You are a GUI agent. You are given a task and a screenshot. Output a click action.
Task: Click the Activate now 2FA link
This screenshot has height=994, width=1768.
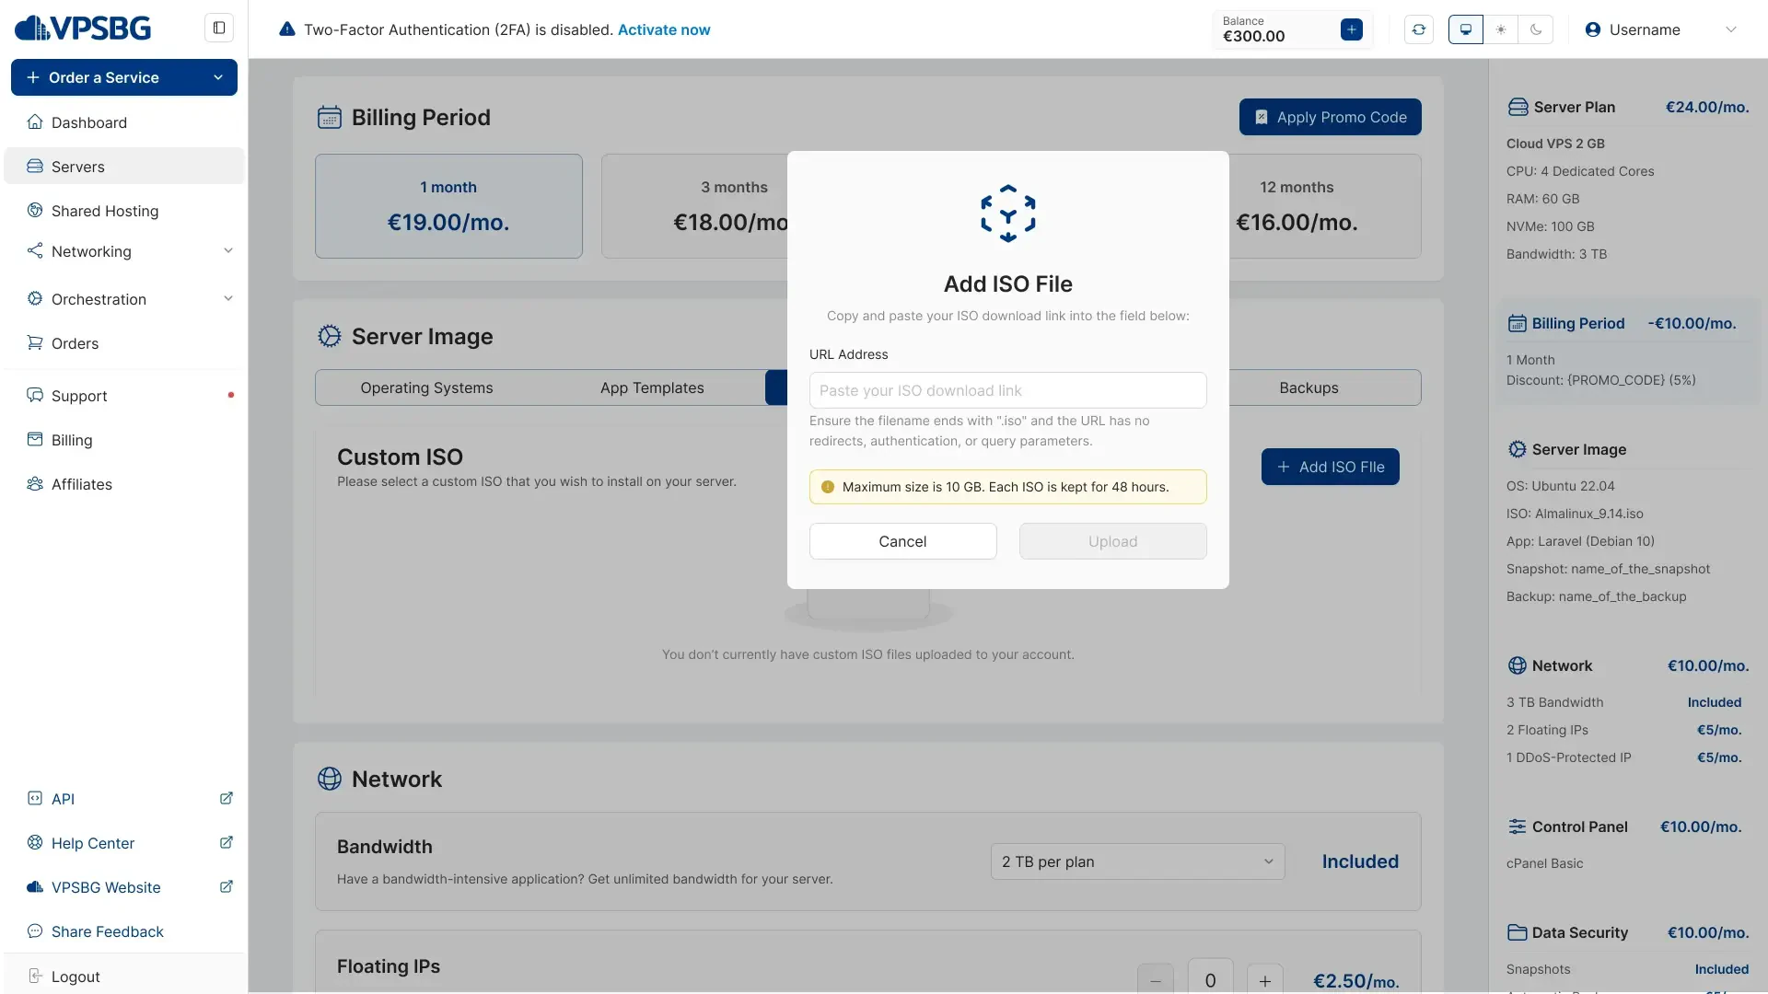coord(664,29)
